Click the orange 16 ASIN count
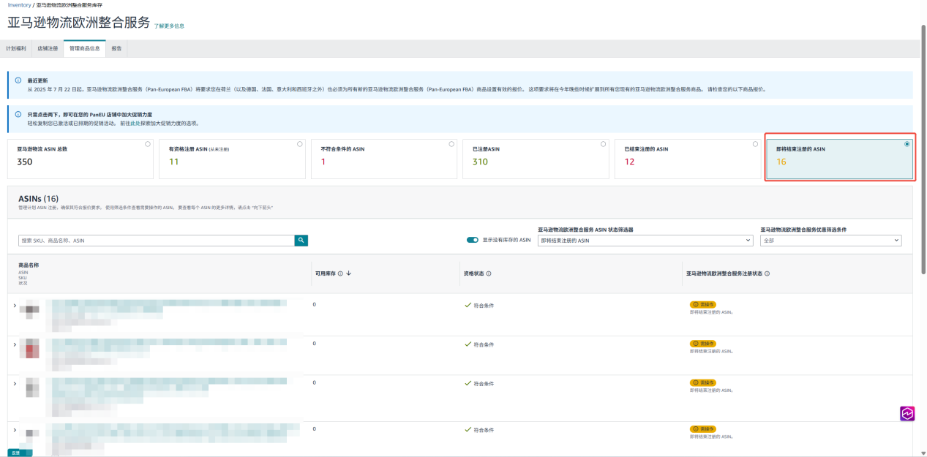Image resolution: width=927 pixels, height=457 pixels. tap(781, 162)
